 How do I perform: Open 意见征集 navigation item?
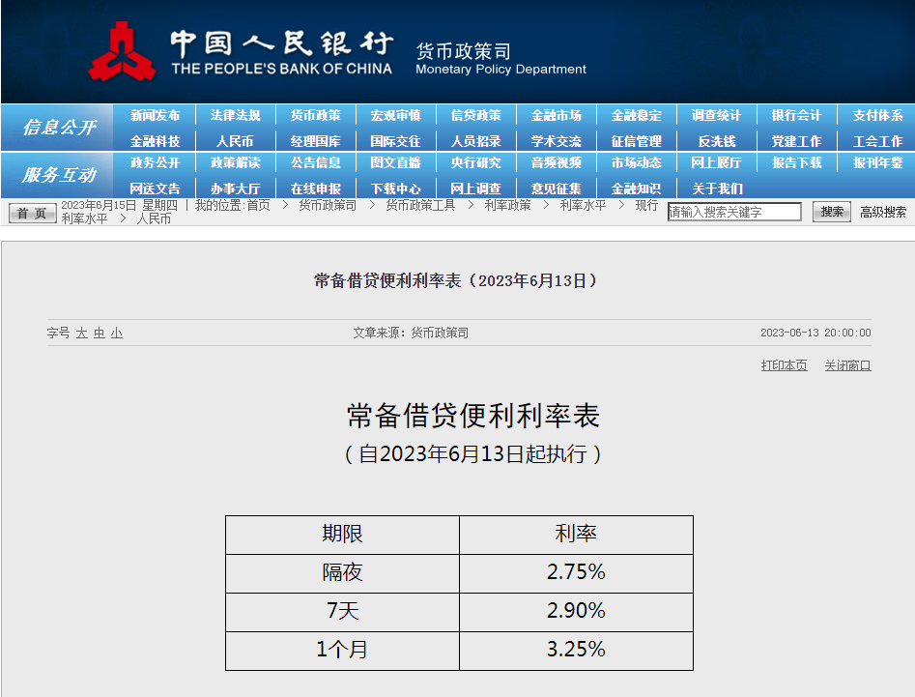pos(557,189)
